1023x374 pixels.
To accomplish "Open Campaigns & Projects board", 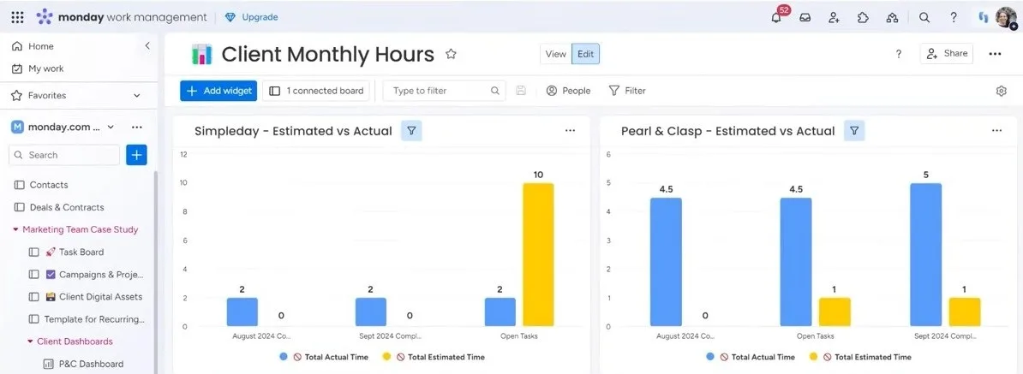I will tap(86, 275).
